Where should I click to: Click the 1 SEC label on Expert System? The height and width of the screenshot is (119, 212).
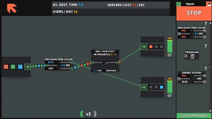click(199, 79)
